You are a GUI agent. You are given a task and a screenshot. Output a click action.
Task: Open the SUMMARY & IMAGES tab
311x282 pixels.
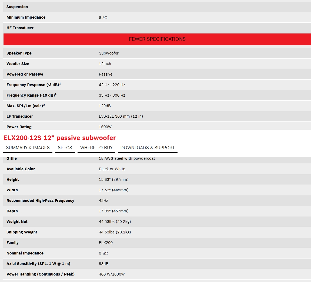(x=28, y=148)
